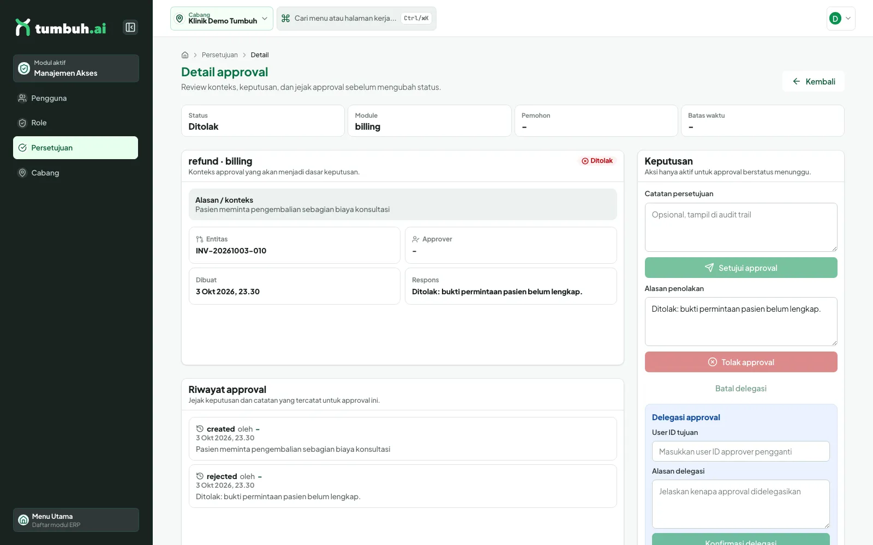The image size is (873, 545).
Task: Click the Module billing summary card
Action: tap(429, 121)
